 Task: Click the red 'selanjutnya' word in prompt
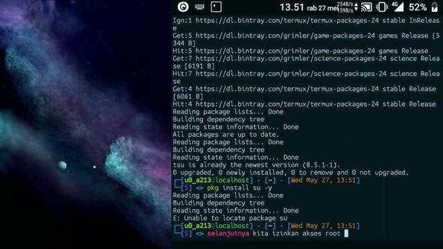coord(228,234)
